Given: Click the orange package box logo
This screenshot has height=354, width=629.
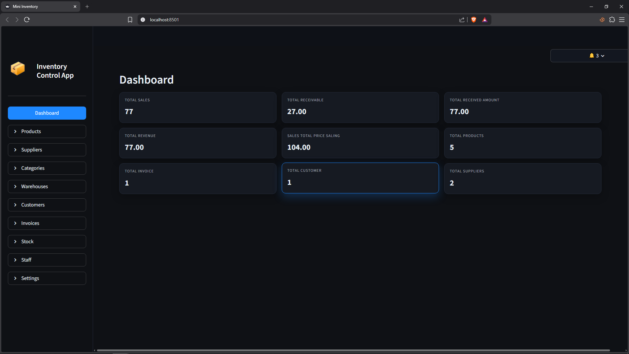Looking at the screenshot, I should pyautogui.click(x=18, y=69).
